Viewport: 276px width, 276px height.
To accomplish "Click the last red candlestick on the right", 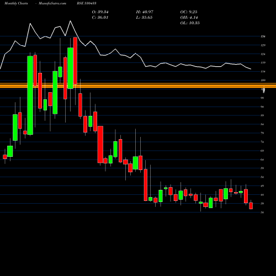I will (251, 206).
